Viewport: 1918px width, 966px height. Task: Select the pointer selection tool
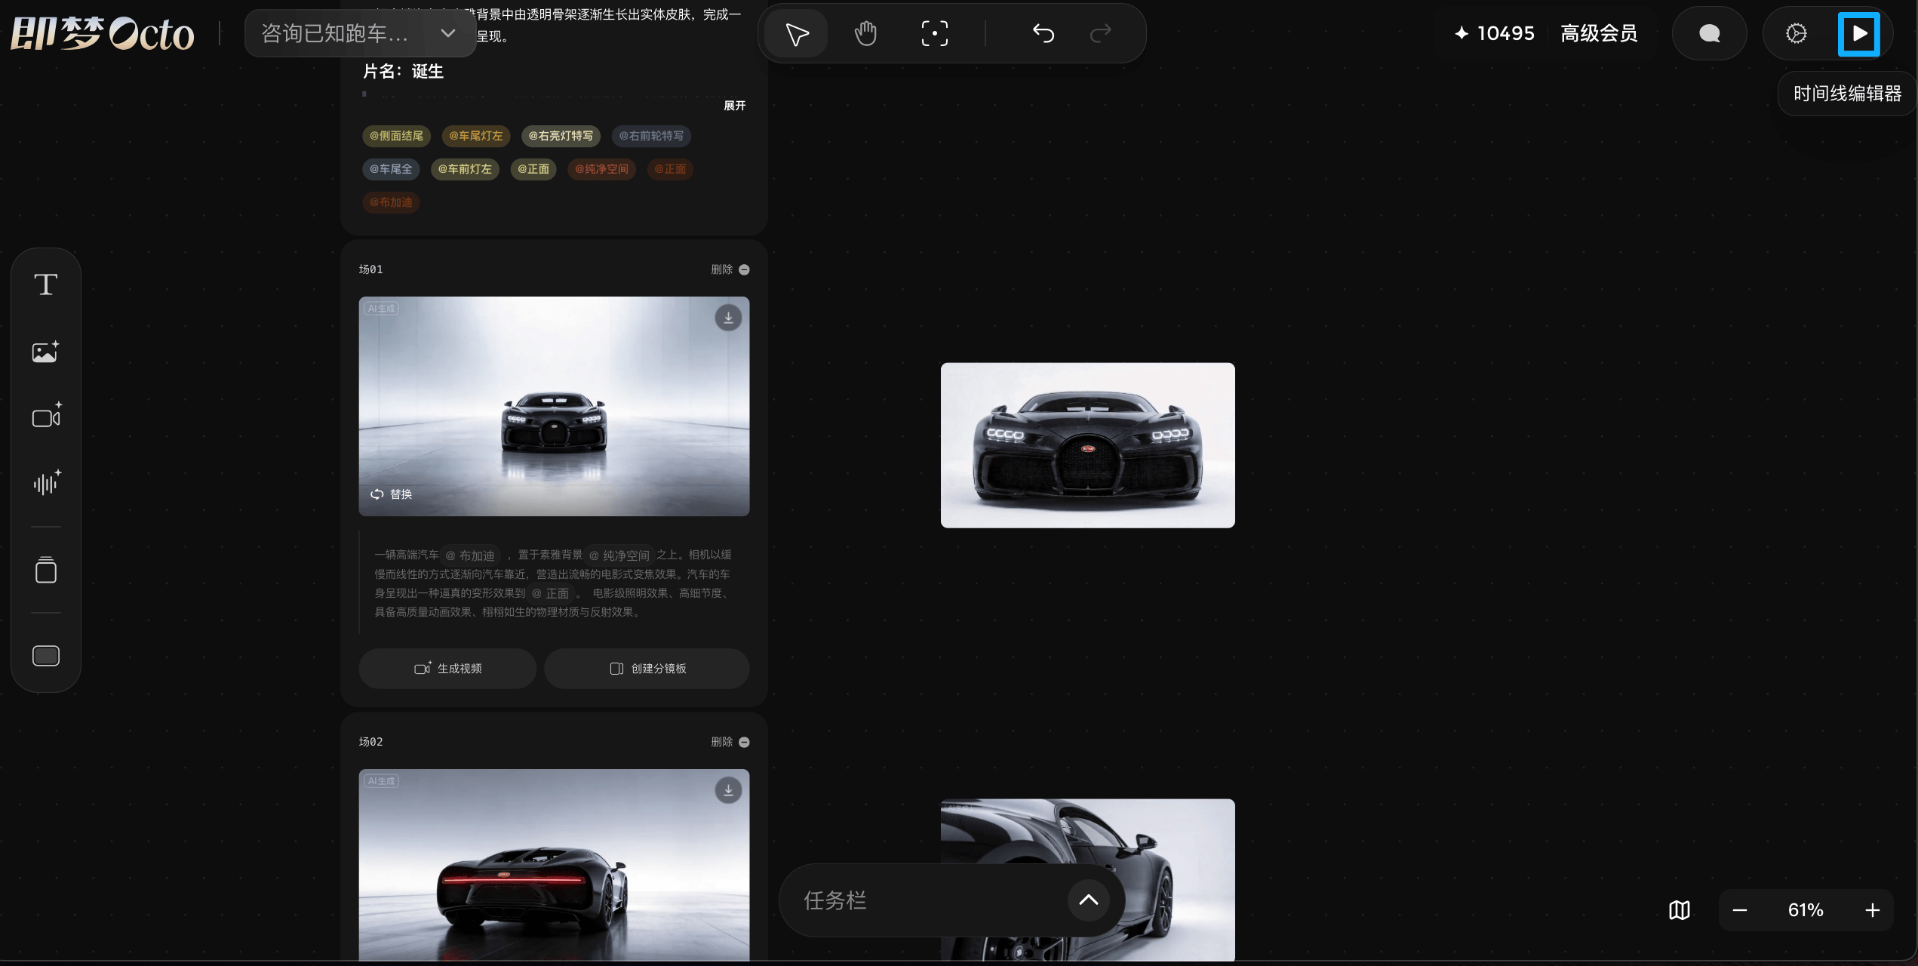[x=797, y=33]
